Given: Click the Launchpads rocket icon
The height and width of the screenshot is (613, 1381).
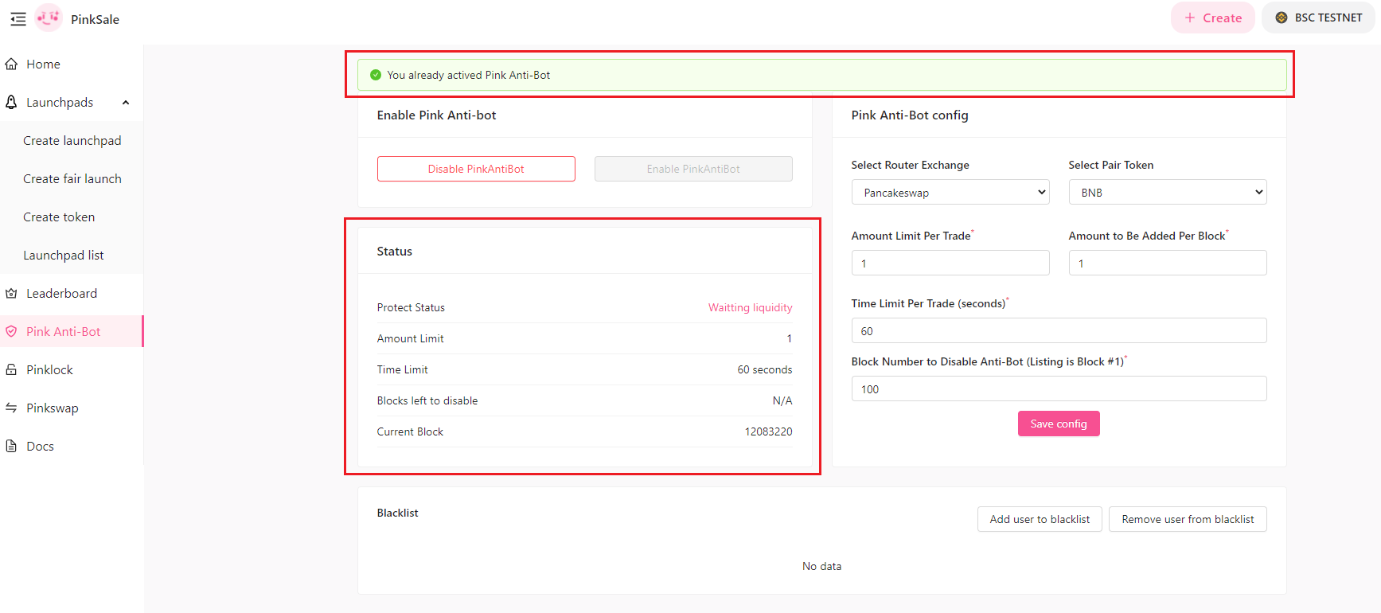Looking at the screenshot, I should [11, 102].
